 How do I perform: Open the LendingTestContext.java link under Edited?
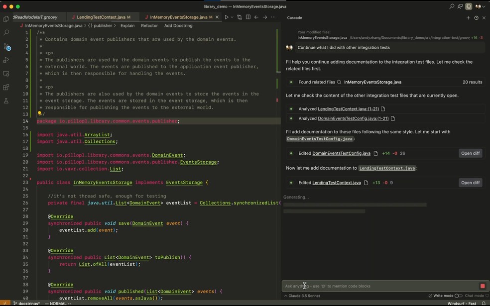click(336, 183)
